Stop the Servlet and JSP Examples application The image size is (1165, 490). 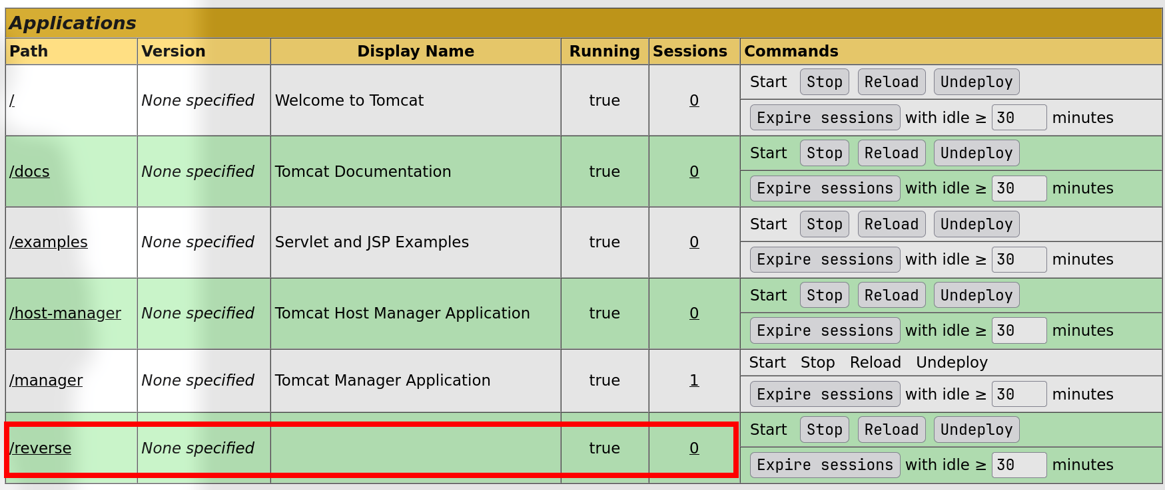[825, 224]
